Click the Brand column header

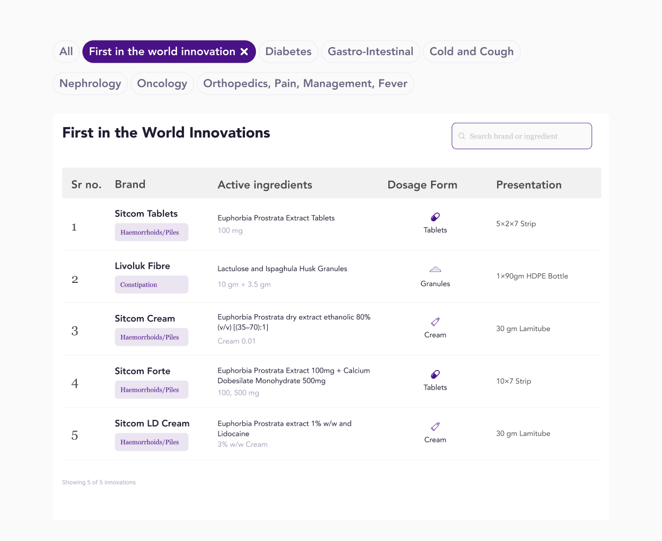coord(130,184)
